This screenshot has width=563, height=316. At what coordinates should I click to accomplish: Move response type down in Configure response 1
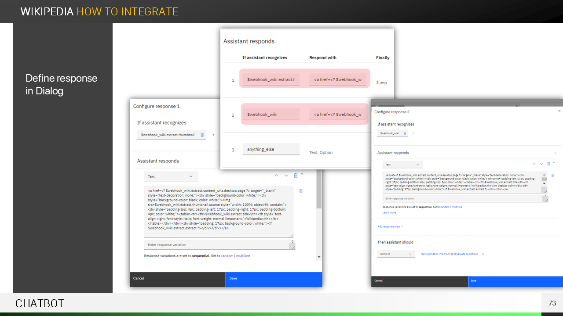(286, 176)
